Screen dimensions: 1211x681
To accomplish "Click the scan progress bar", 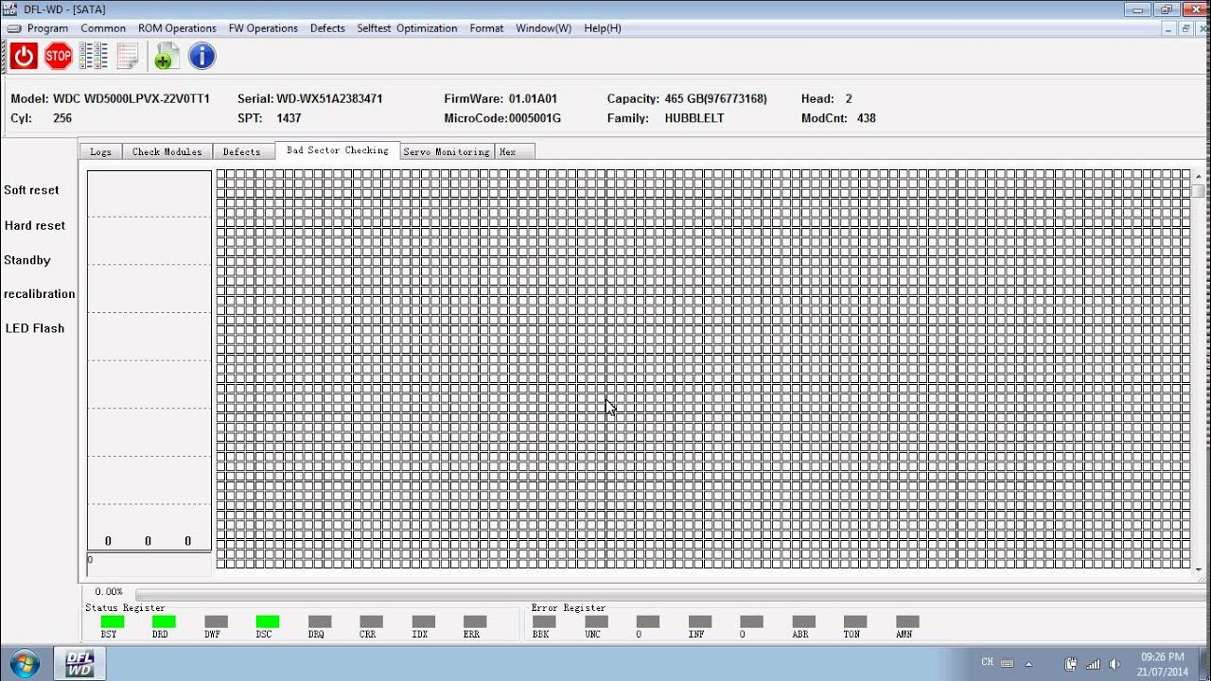I will 669,593.
